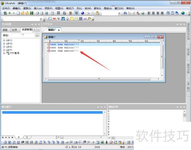Click line 3 text in the editor
This screenshot has height=150, width=191.
pyautogui.click(x=64, y=51)
